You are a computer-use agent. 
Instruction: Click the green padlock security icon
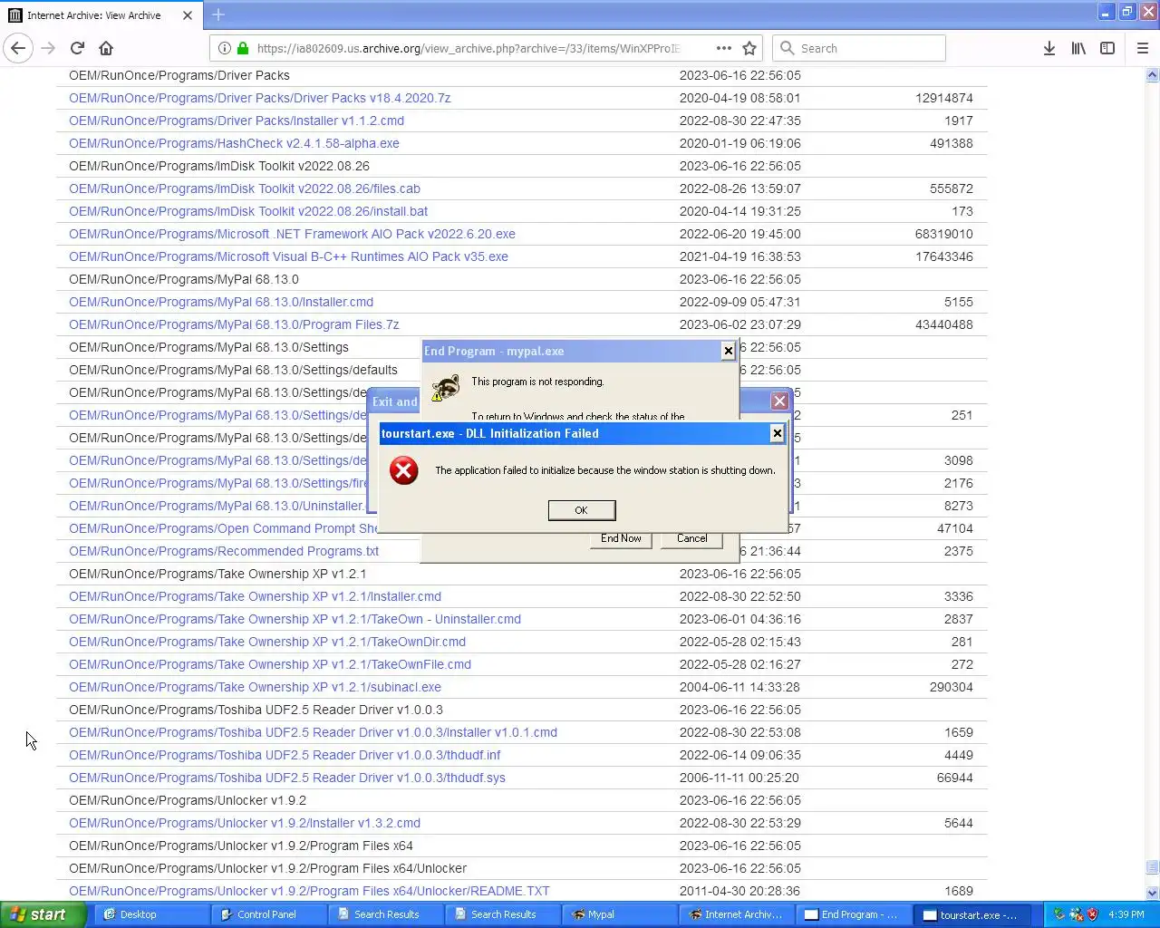coord(243,48)
